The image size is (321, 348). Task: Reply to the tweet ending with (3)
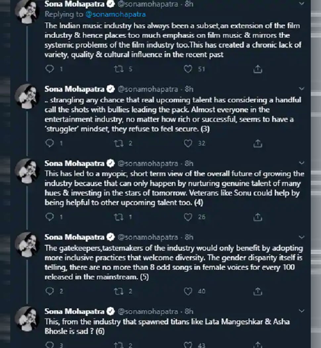click(x=49, y=144)
